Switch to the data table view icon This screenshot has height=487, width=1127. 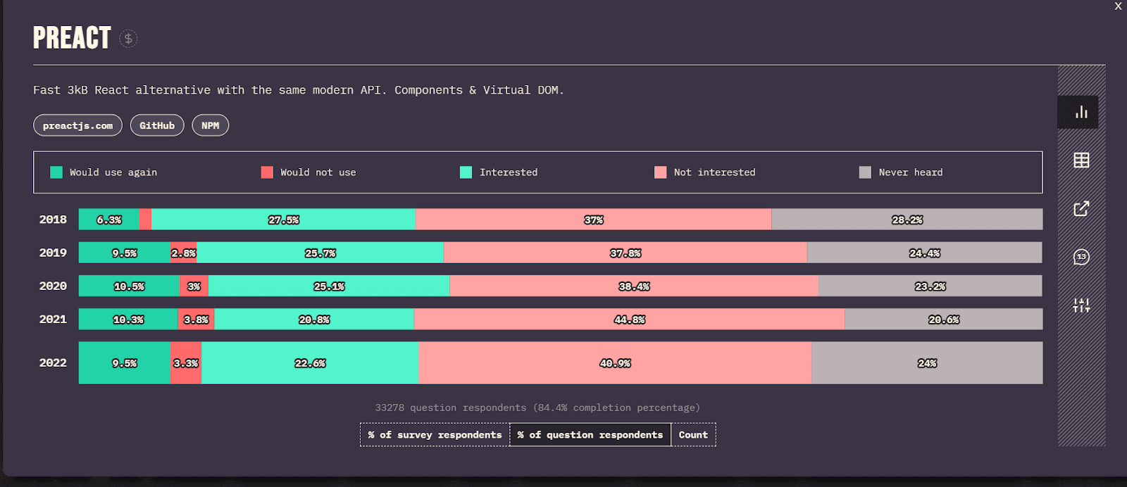click(x=1081, y=160)
